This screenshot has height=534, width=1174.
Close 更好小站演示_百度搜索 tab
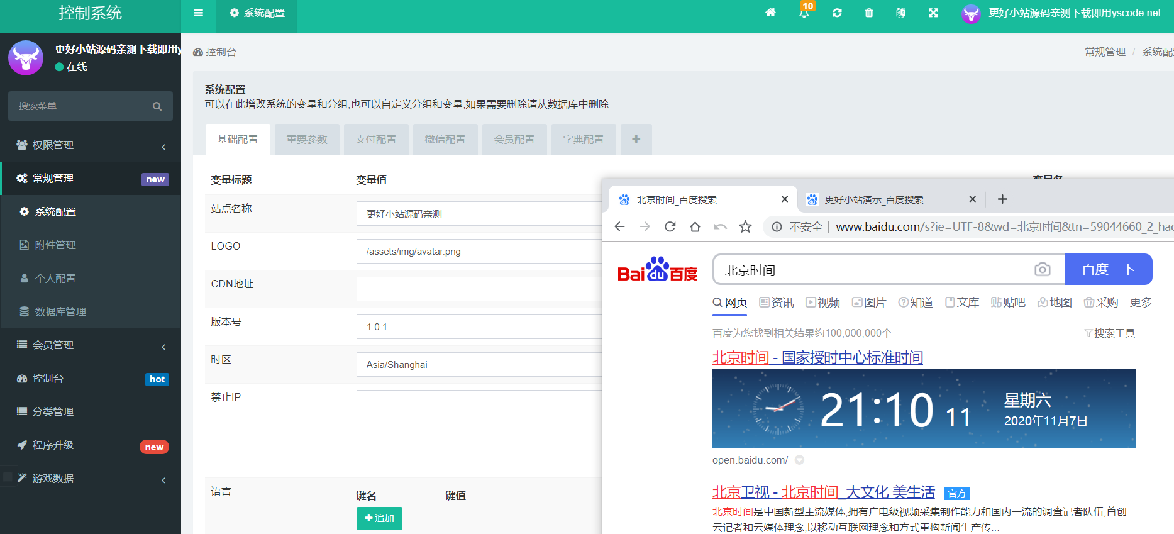coord(973,199)
